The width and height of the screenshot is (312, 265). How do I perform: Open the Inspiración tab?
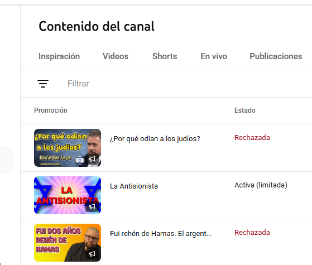(59, 56)
